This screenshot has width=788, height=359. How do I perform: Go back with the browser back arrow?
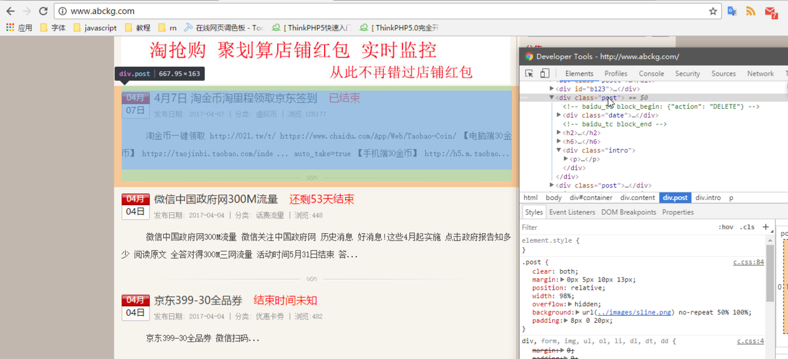click(10, 11)
